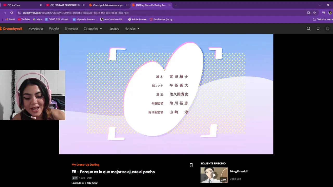Click the video player to pause
This screenshot has height=187, width=333.
[166, 94]
